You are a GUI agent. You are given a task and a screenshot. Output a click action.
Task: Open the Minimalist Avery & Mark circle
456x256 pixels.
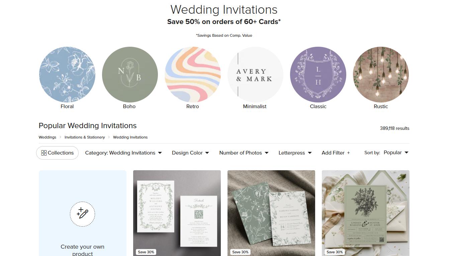(x=255, y=74)
